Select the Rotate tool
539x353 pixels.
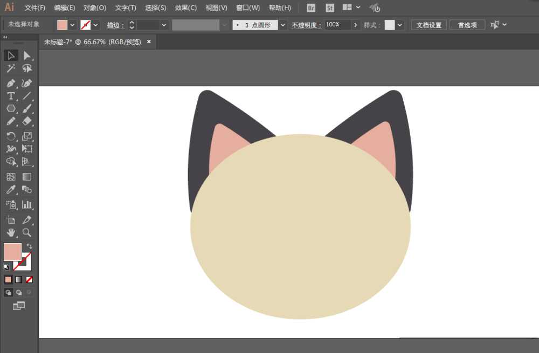(11, 136)
